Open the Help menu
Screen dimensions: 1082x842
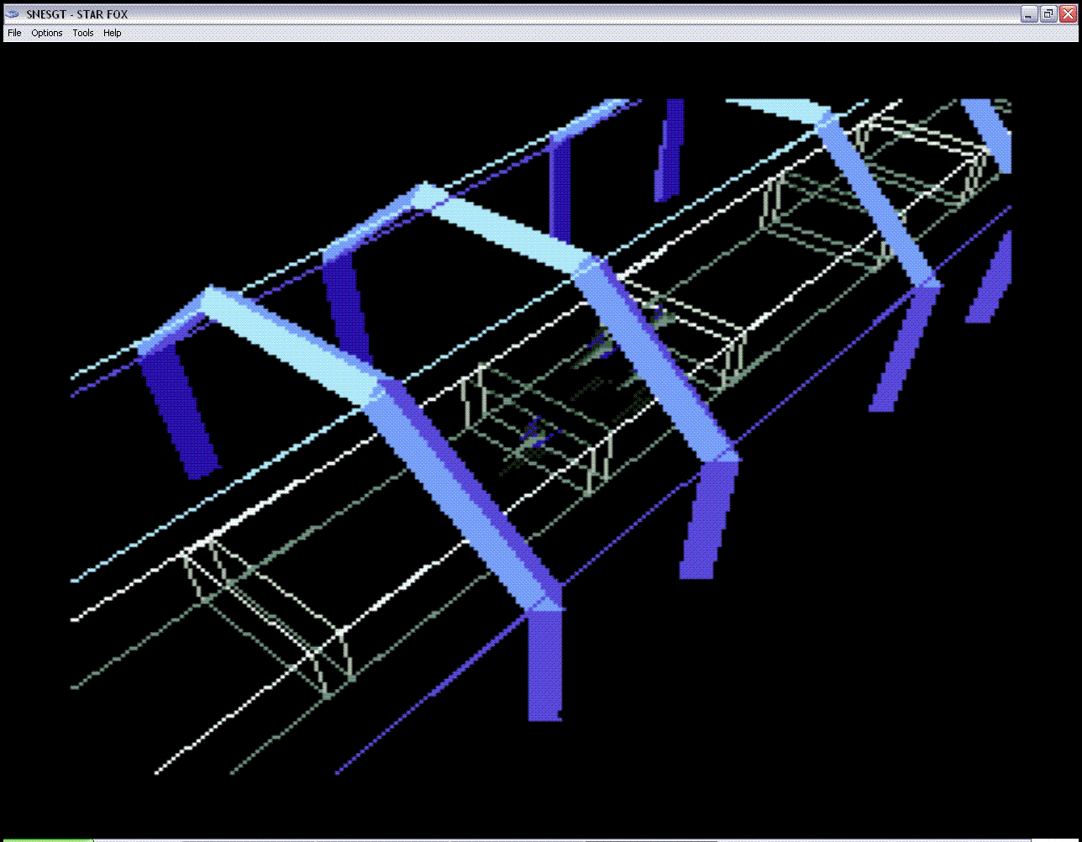click(113, 33)
